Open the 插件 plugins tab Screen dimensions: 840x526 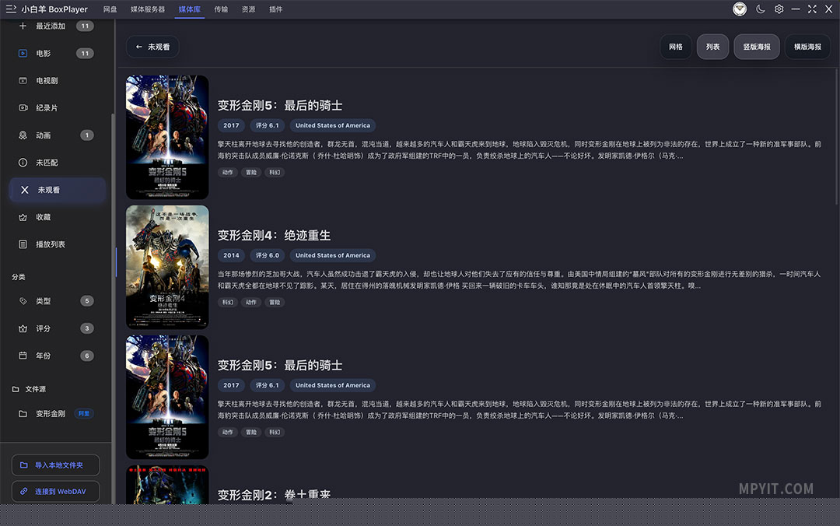pos(276,9)
